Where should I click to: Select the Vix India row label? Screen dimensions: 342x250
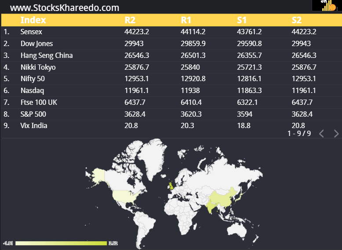tap(33, 125)
